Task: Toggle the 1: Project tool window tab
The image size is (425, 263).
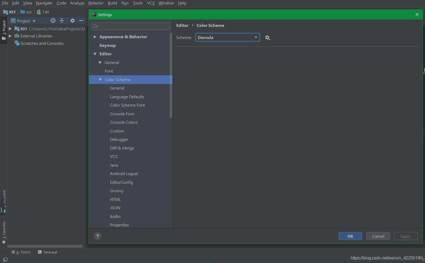Action: (x=4, y=30)
